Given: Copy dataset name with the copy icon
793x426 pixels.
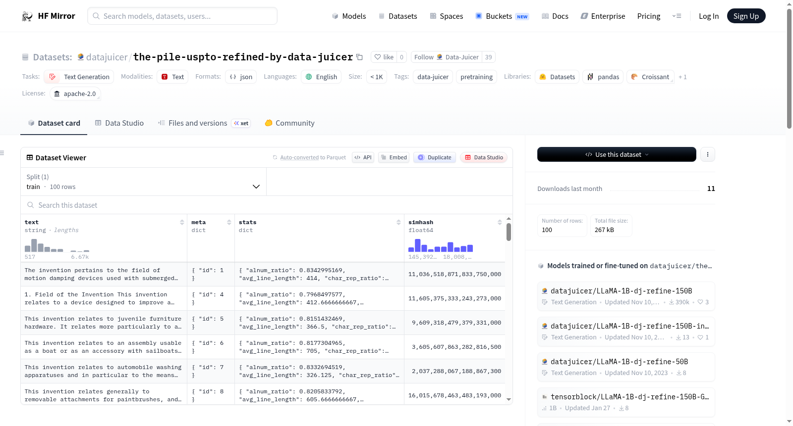Looking at the screenshot, I should [x=360, y=57].
